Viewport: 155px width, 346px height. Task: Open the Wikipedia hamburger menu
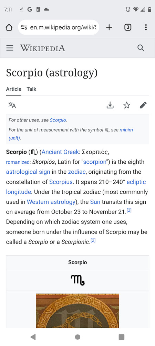[x=10, y=48]
